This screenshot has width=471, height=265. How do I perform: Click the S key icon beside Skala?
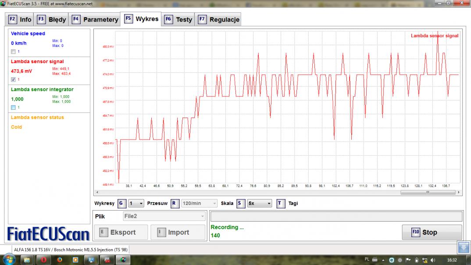pyautogui.click(x=240, y=204)
